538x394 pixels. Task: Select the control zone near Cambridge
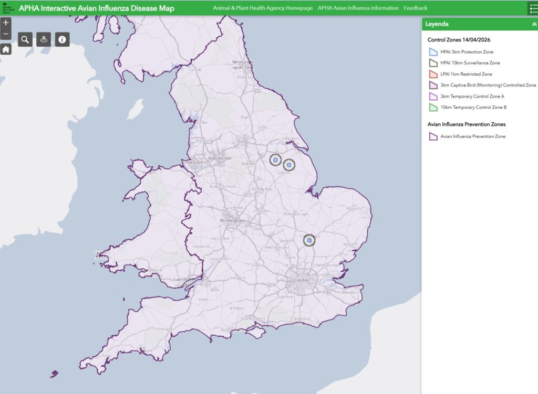point(309,240)
